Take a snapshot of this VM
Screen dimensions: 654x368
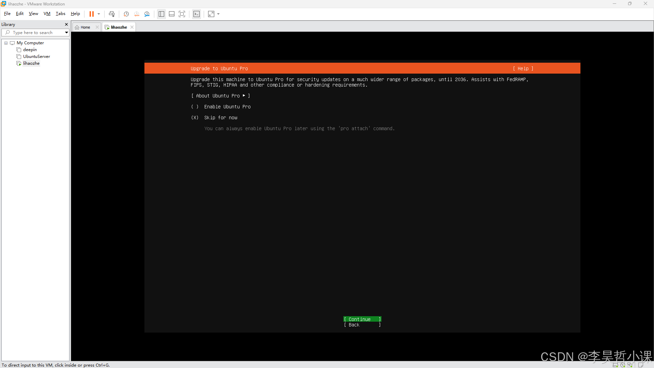point(126,14)
